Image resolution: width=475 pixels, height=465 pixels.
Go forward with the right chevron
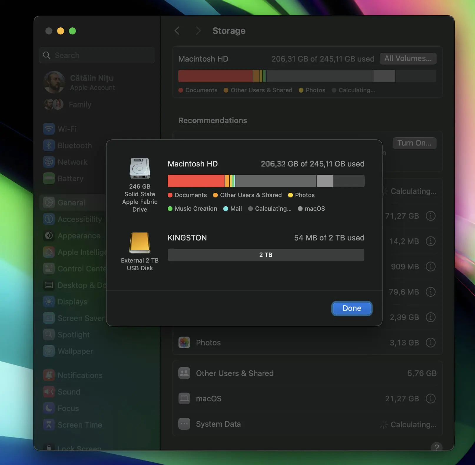[x=198, y=31]
